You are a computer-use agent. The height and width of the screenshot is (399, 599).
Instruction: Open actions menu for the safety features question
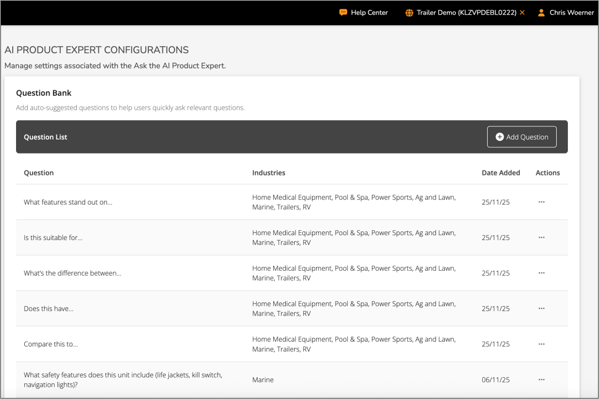[x=541, y=379]
